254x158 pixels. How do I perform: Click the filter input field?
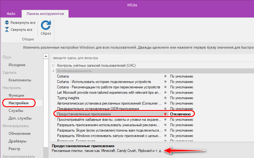tap(153, 58)
